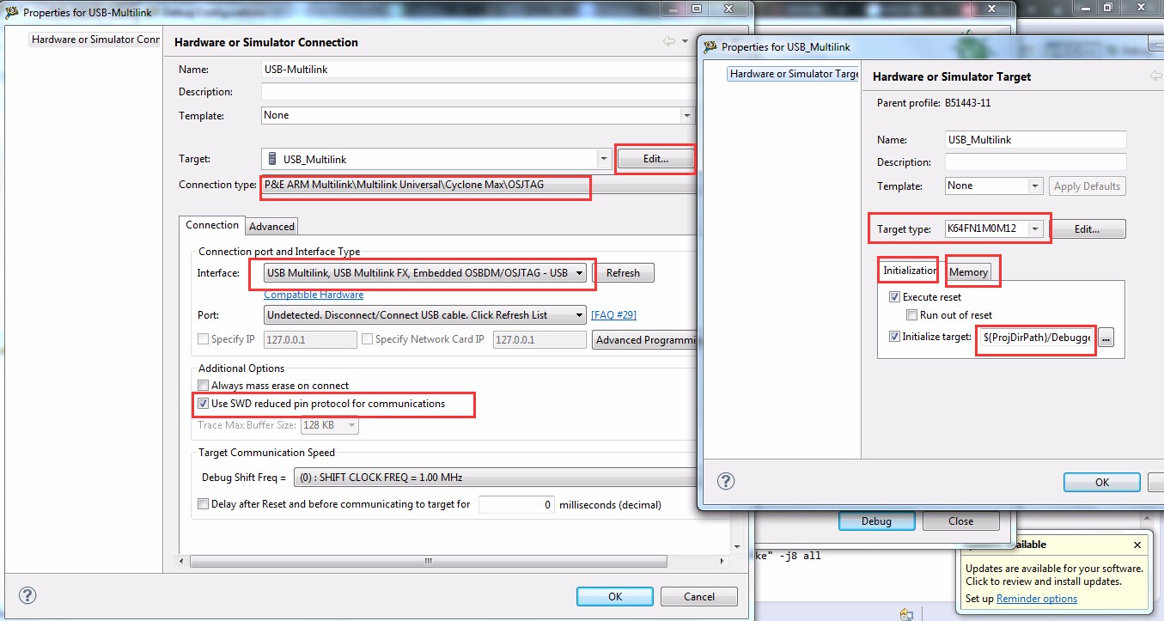Screen dimensions: 1164x621
Task: Click the Specify IP address field
Action: point(310,339)
